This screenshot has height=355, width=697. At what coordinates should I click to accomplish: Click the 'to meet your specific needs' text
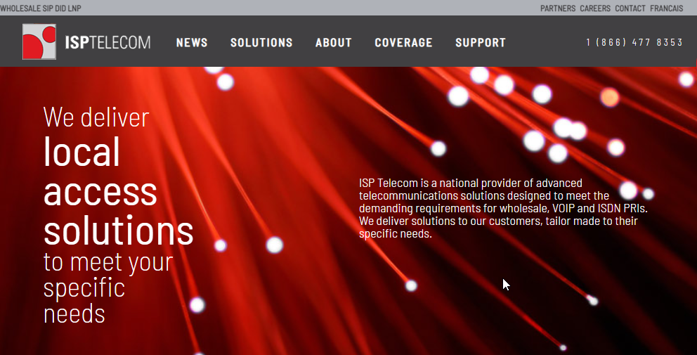[x=108, y=288]
